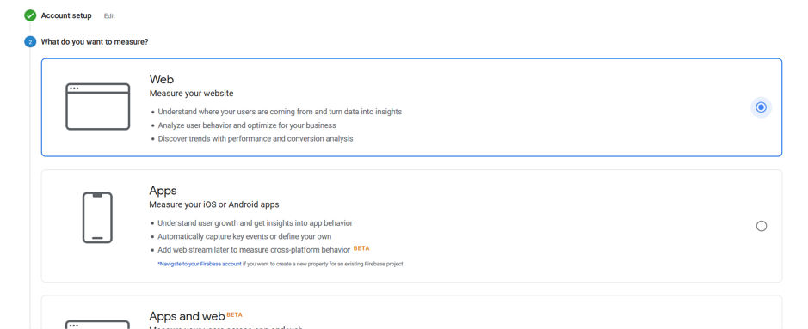Viewport: 808px width, 329px height.
Task: Click the Account setup step label
Action: pyautogui.click(x=66, y=16)
